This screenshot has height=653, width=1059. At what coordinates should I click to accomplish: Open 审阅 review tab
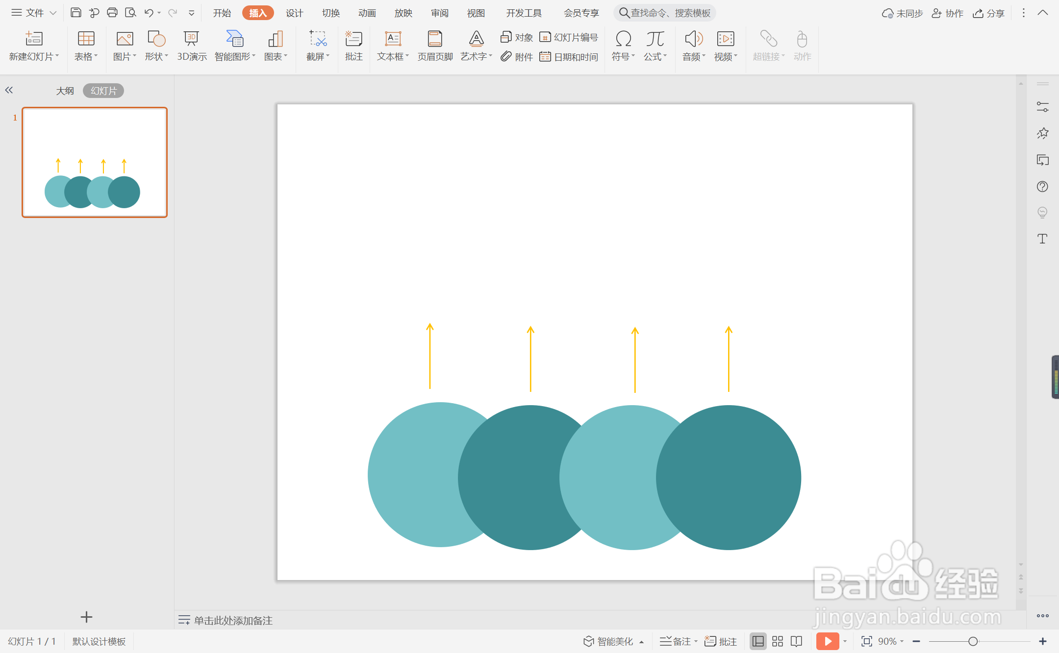click(439, 13)
